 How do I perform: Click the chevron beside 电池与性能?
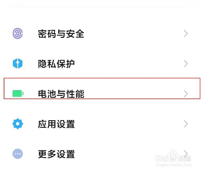click(185, 93)
